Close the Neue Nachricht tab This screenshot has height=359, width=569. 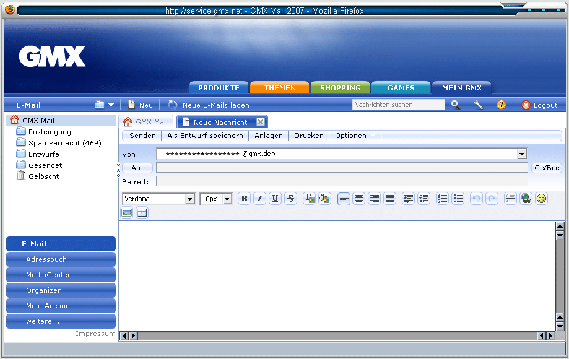[x=261, y=122]
